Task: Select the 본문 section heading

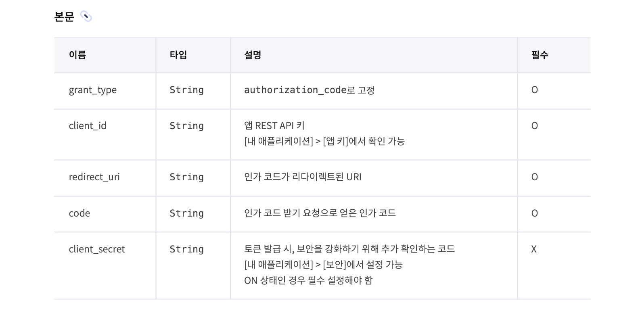Action: pos(64,17)
